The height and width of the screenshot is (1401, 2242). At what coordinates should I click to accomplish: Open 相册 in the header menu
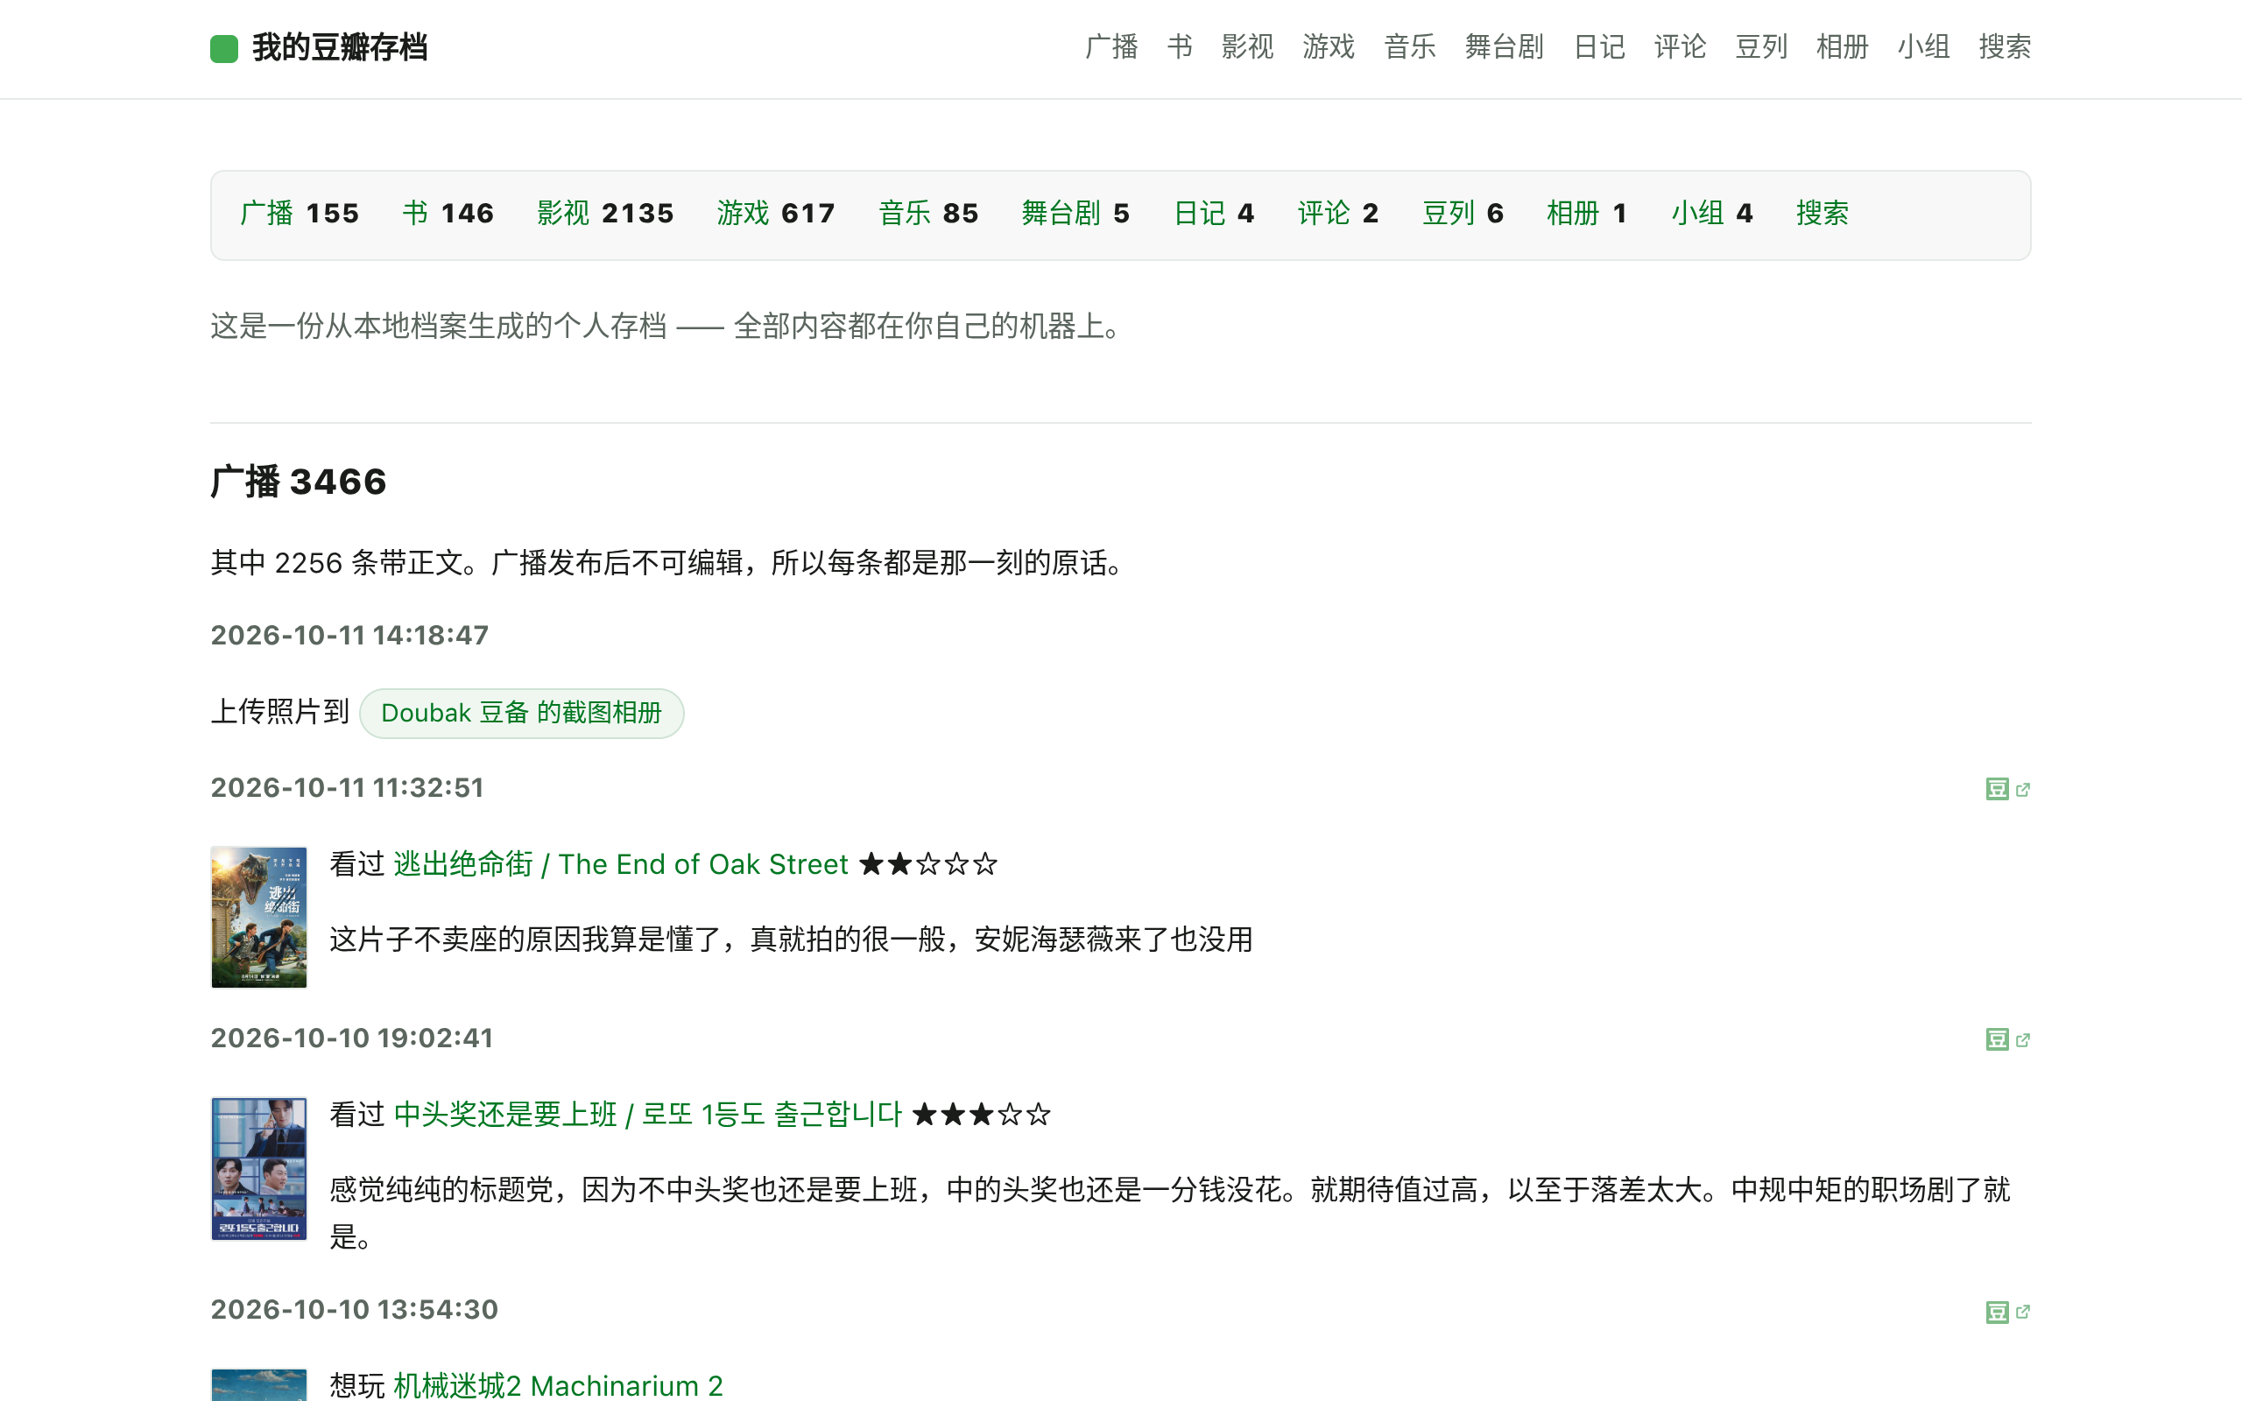(1842, 46)
